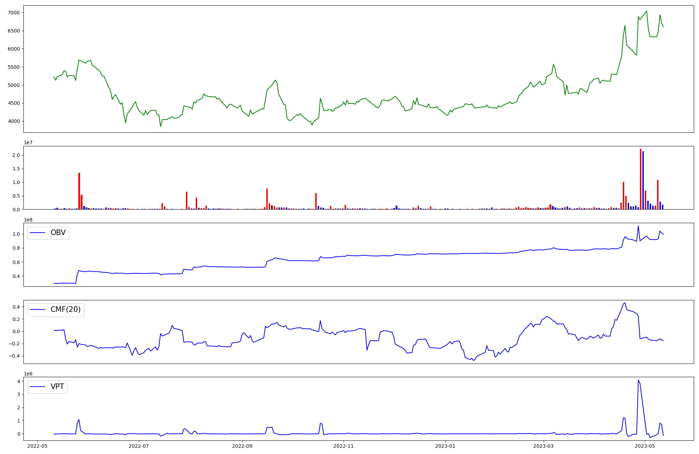Click the 2023-03 date tick label
The image size is (699, 454).
click(x=544, y=446)
